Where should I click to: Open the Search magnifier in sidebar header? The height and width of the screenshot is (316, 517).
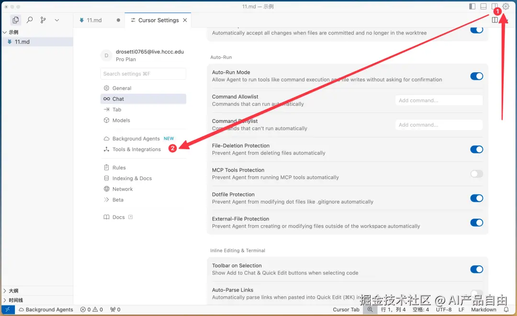(30, 20)
